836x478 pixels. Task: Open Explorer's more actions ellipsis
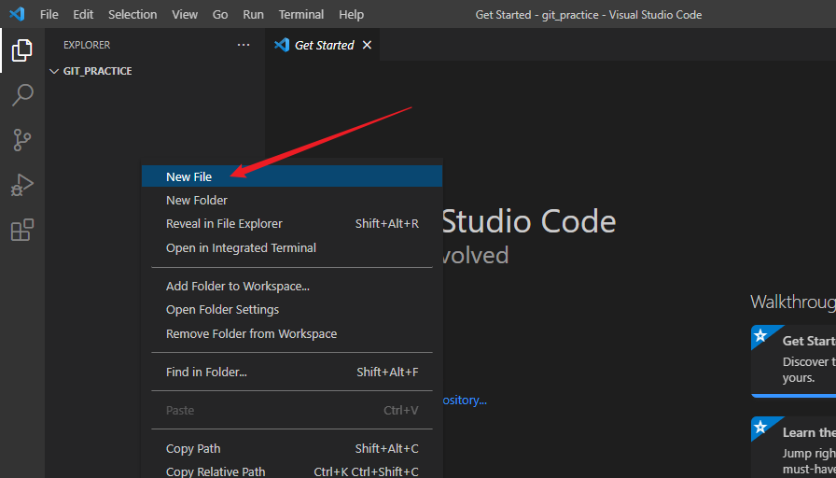(x=244, y=46)
